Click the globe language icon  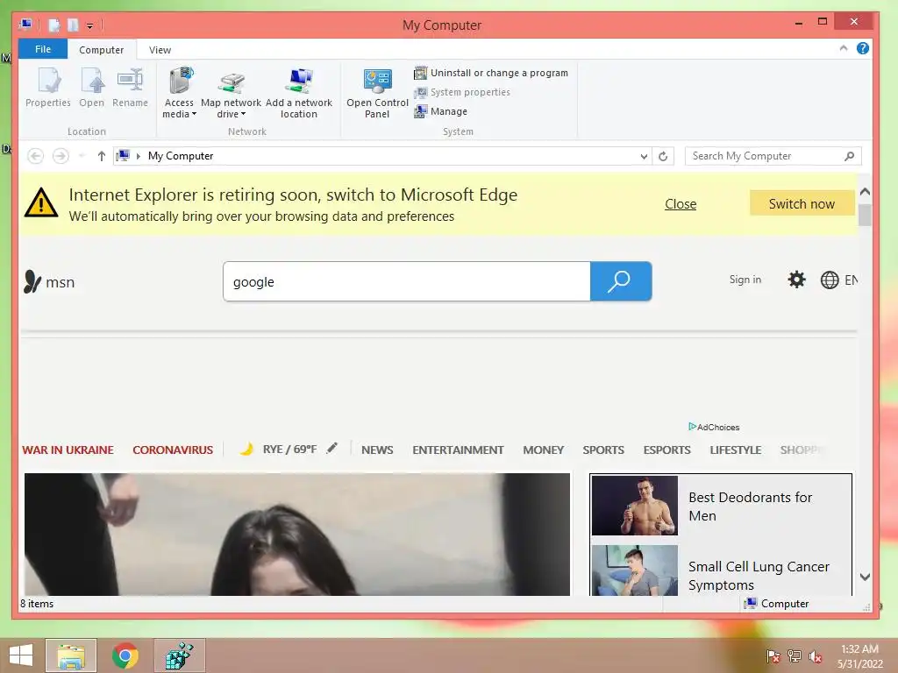(830, 280)
